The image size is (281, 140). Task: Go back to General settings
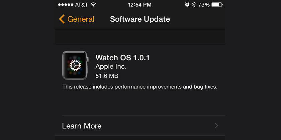81,19
